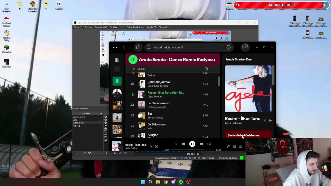Navigate forward in Spotify
The width and height of the screenshot is (331, 186).
[x=130, y=47]
